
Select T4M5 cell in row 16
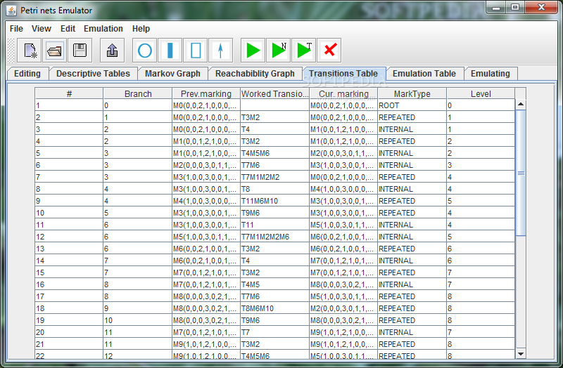click(274, 284)
